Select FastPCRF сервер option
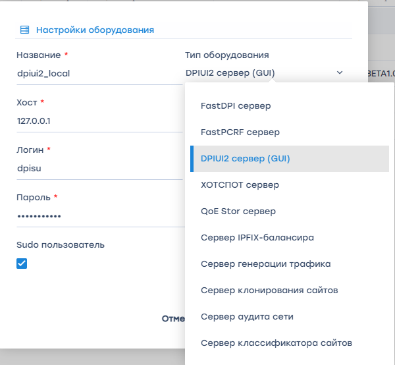 (x=240, y=132)
